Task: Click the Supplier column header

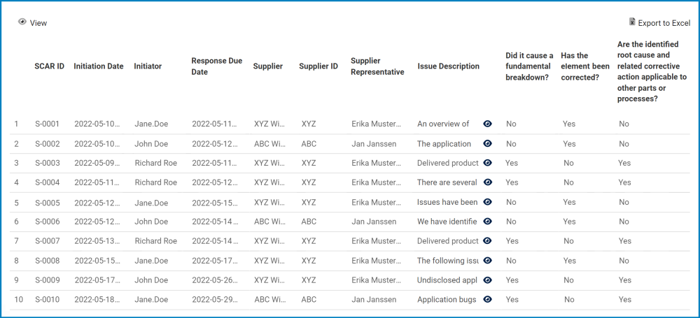Action: [268, 66]
